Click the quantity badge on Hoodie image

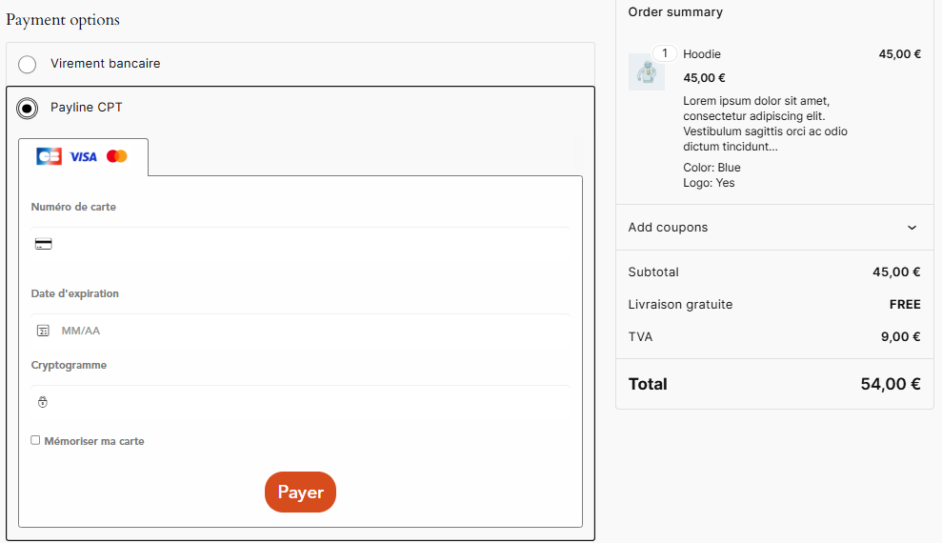click(x=665, y=53)
